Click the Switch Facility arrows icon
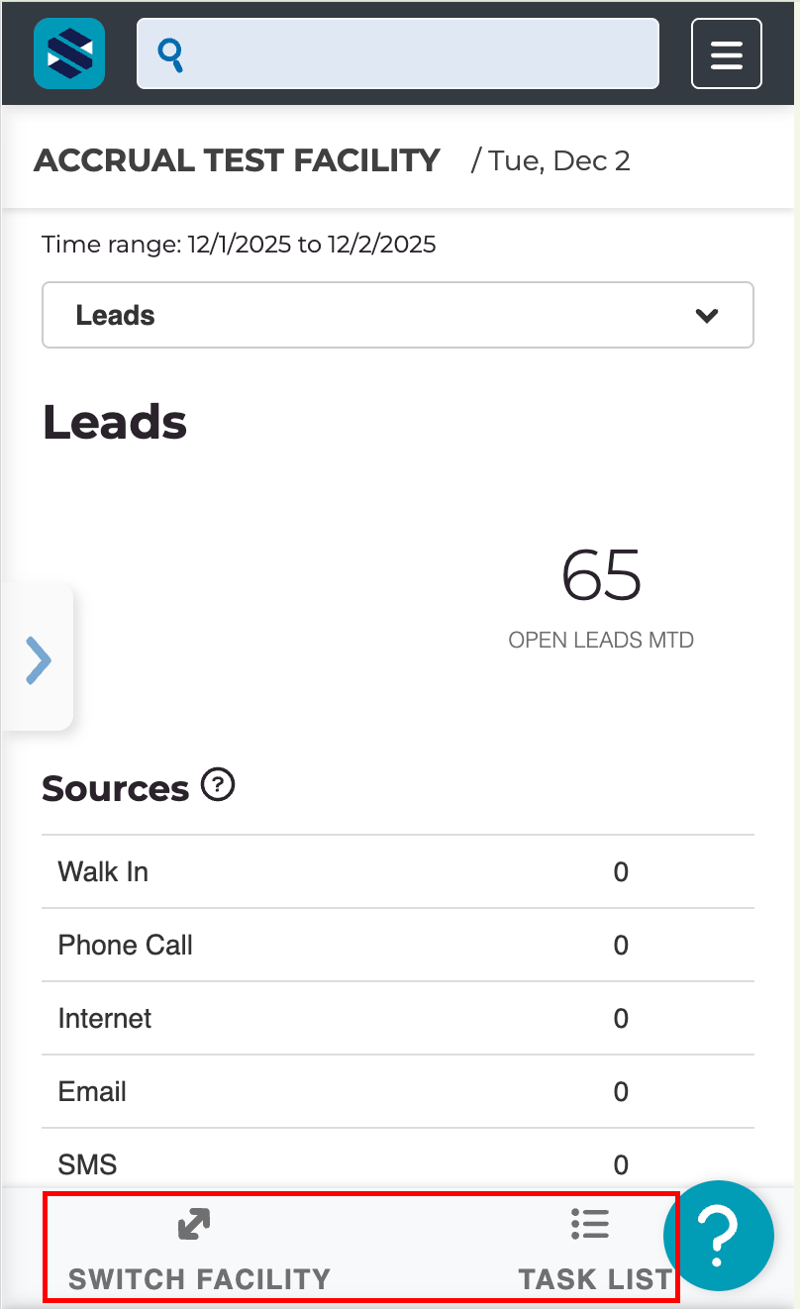 194,1225
